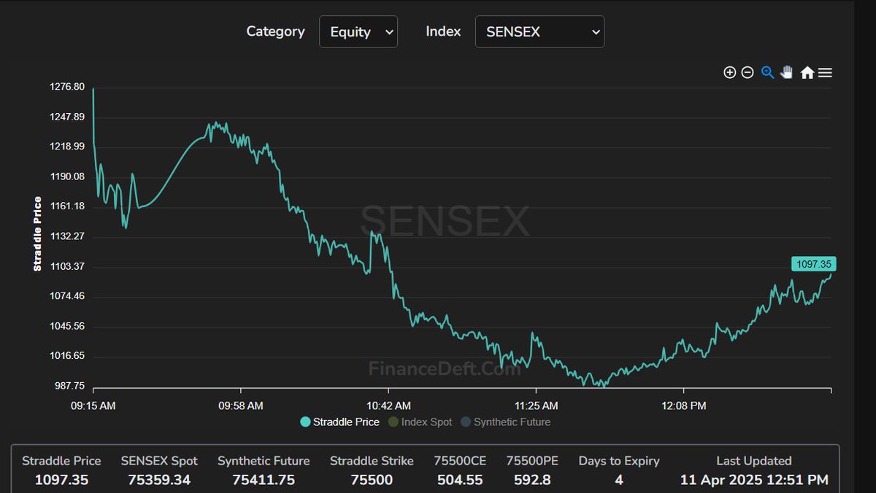Image resolution: width=876 pixels, height=493 pixels.
Task: Open the Index dropdown showing SENSEX
Action: (x=539, y=31)
